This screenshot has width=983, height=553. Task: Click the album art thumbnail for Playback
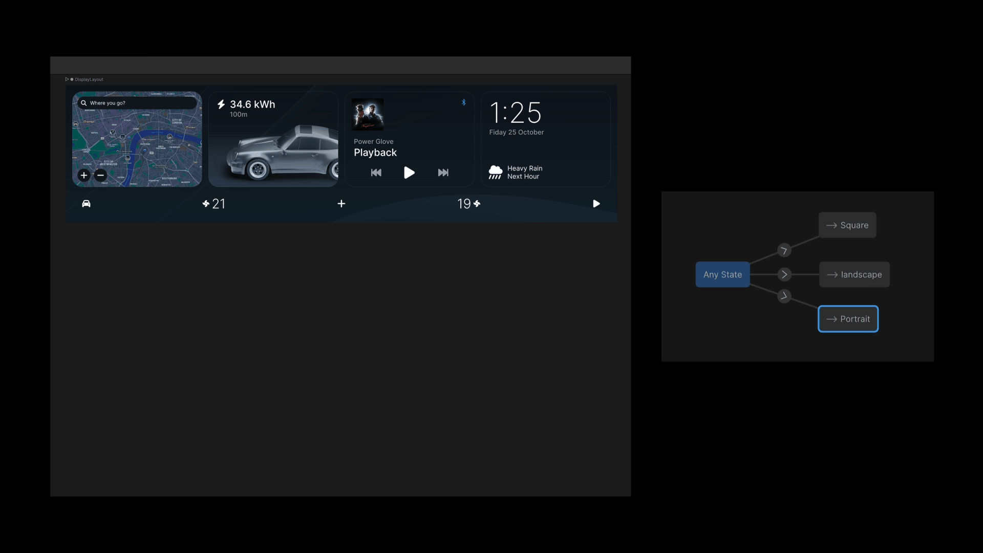[368, 115]
